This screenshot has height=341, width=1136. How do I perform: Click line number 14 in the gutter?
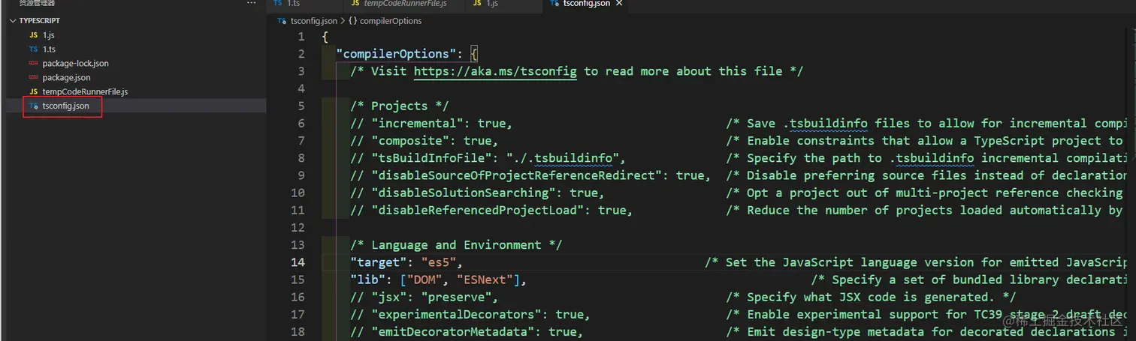(x=298, y=262)
